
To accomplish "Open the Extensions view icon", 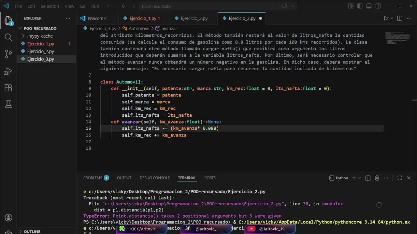I will (x=8, y=88).
